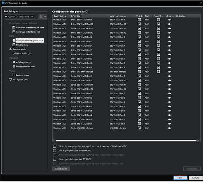Enable Utiliser périphérique 'DirectMusic' checkbox
Viewport: 203px width, 182px height.
pyautogui.click(x=55, y=151)
